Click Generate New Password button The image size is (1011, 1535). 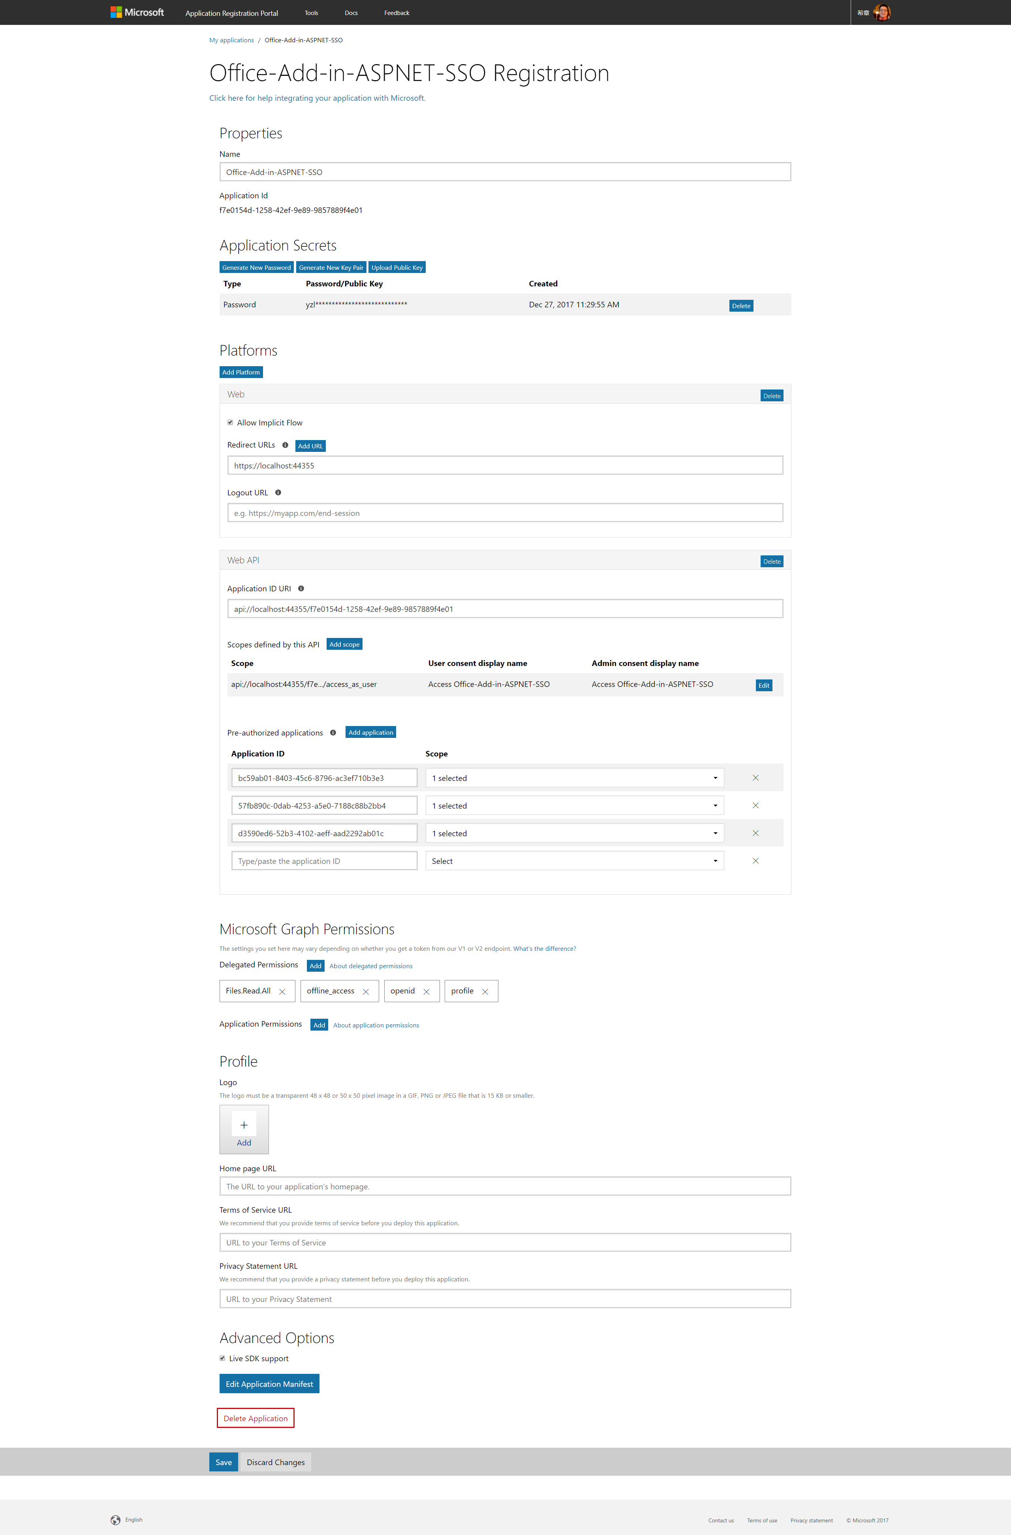(256, 268)
